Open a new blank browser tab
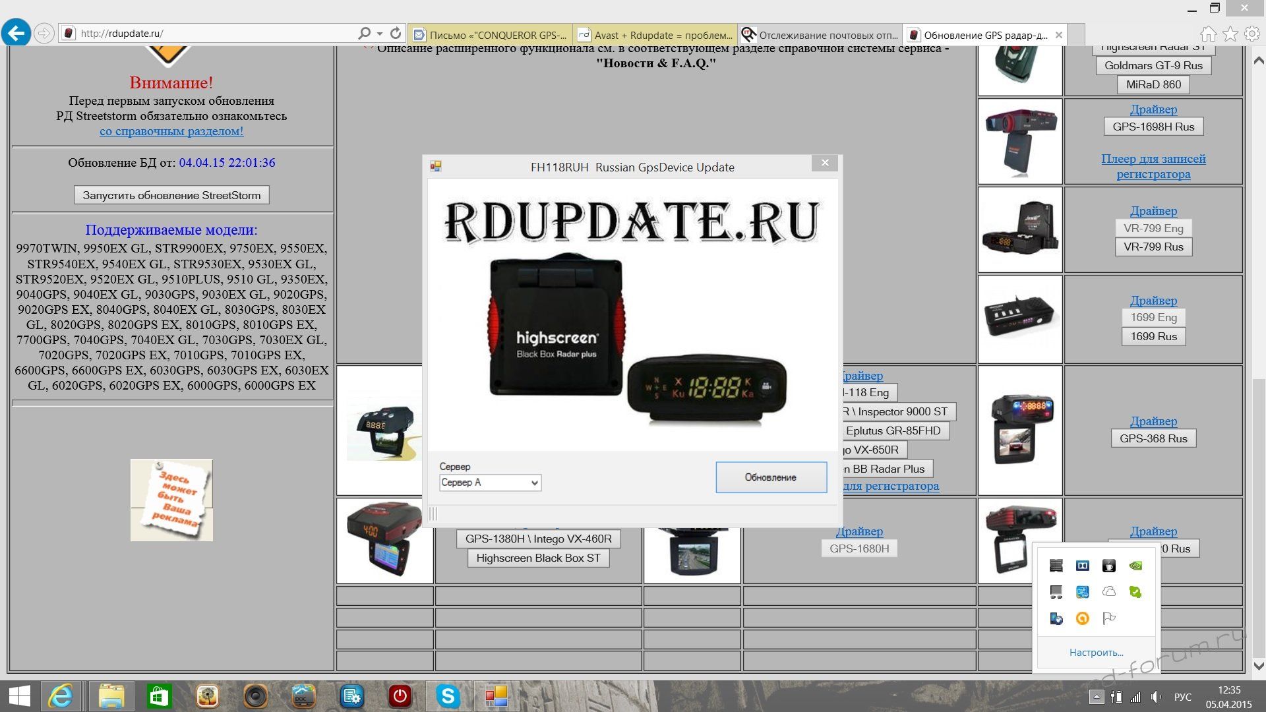This screenshot has height=712, width=1266. click(1076, 35)
